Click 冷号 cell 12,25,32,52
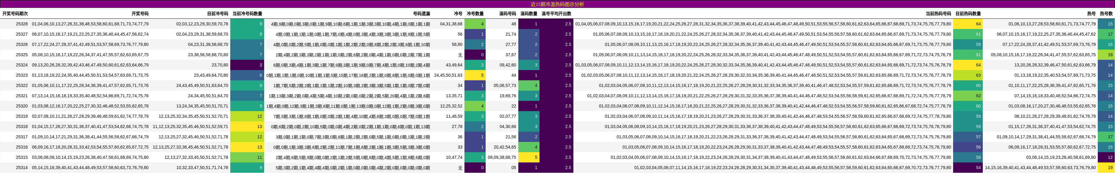The height and width of the screenshot is (173, 1115). pyautogui.click(x=451, y=106)
